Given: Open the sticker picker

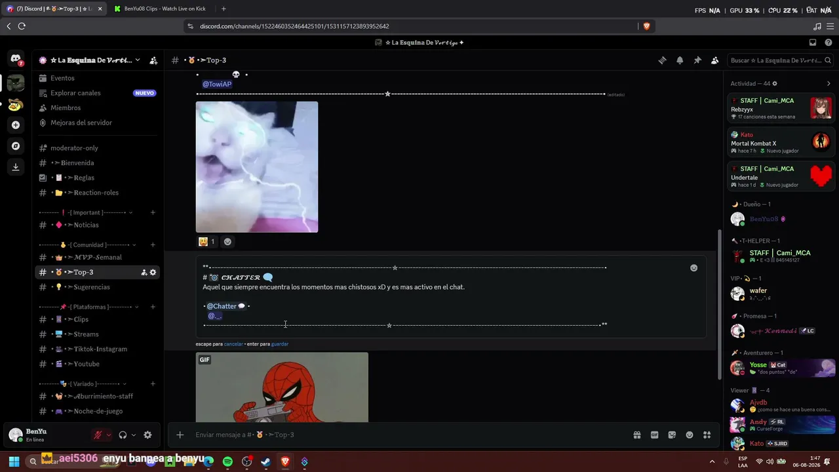Looking at the screenshot, I should 672,435.
